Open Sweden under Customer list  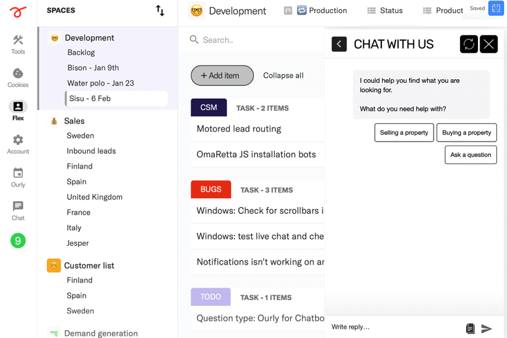pos(80,311)
